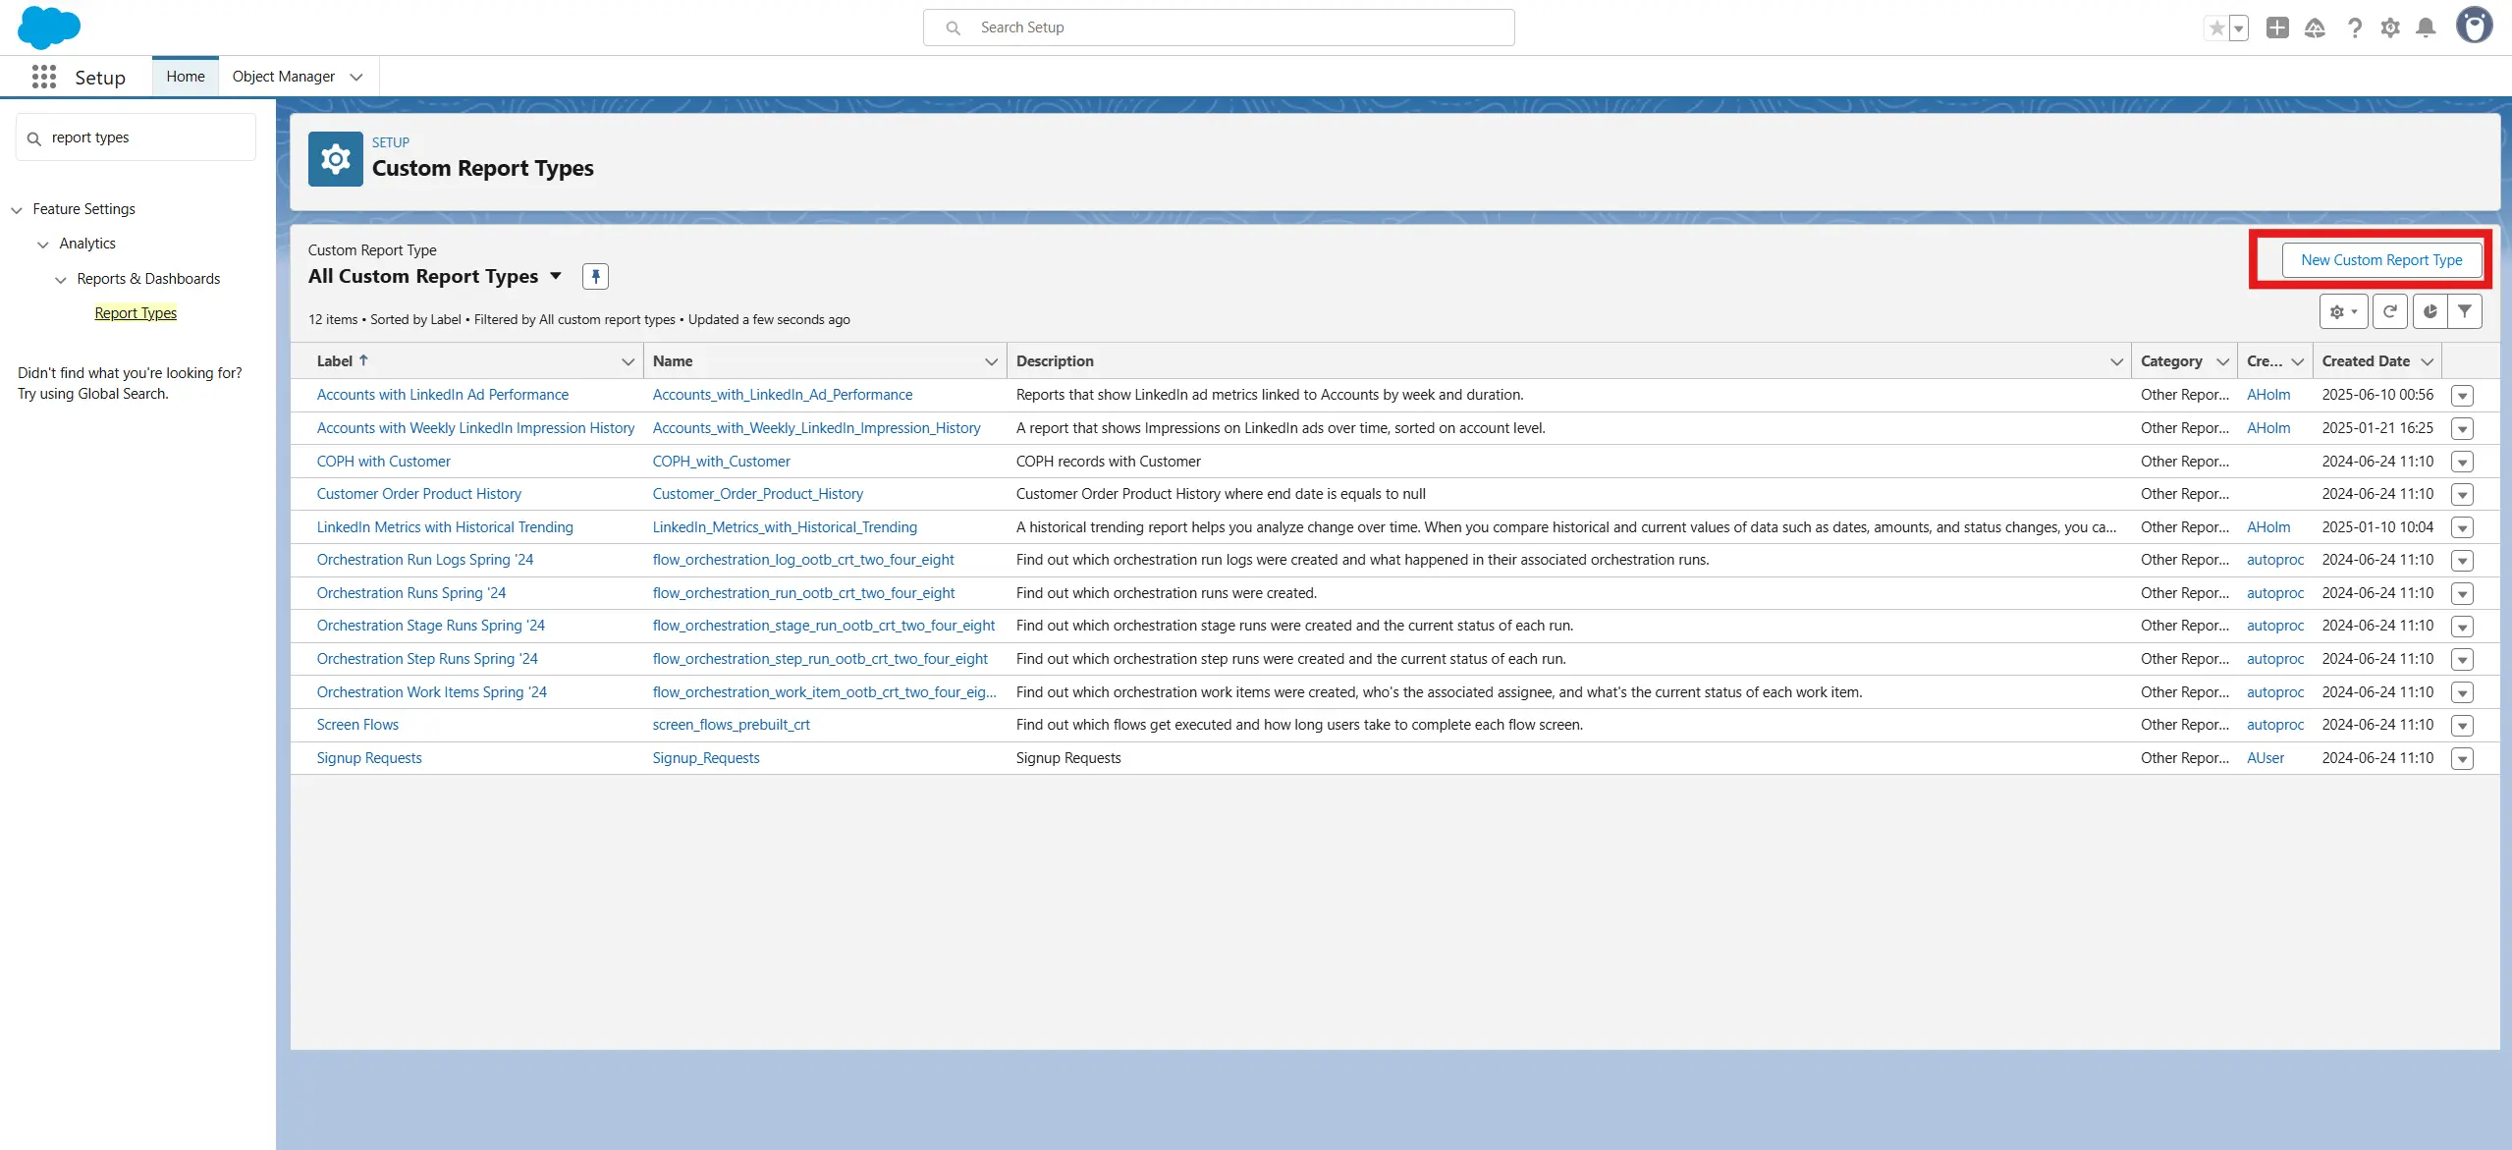Screen dimensions: 2512x1150
Task: Pin the All Custom Report Types list view
Action: 595,277
